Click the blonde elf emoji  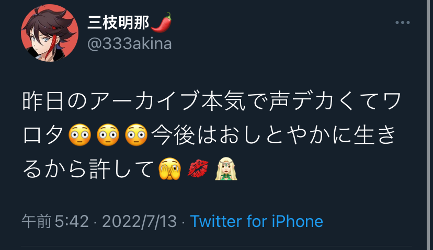226,169
